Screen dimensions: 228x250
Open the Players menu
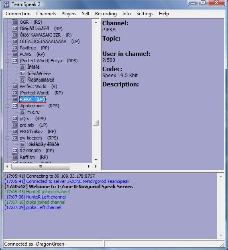(69, 14)
